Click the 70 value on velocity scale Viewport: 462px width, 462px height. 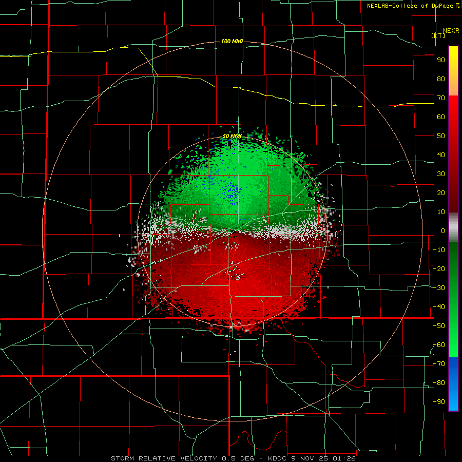[441, 98]
